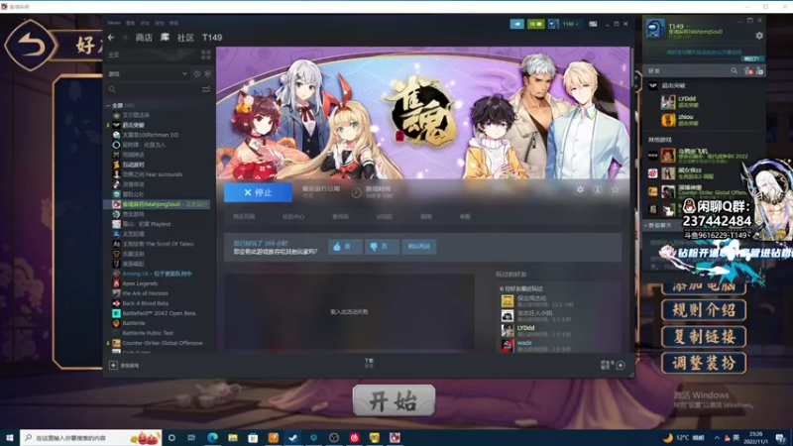793x446 pixels.
Task: Open game settings gear on MahjongSoul page
Action: pos(580,189)
